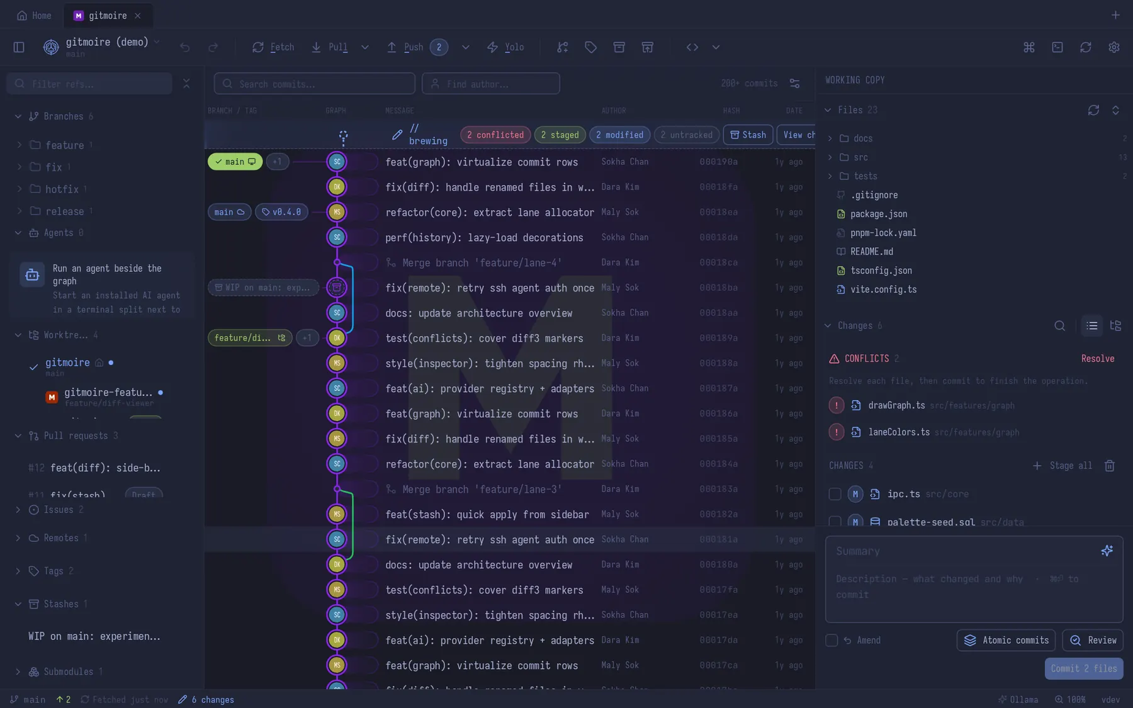This screenshot has width=1133, height=708.
Task: Open the terminal panel icon
Action: pos(1057,47)
